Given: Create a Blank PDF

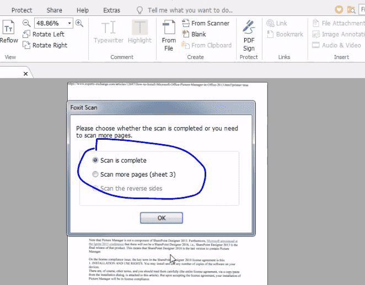Looking at the screenshot, I should [x=194, y=34].
